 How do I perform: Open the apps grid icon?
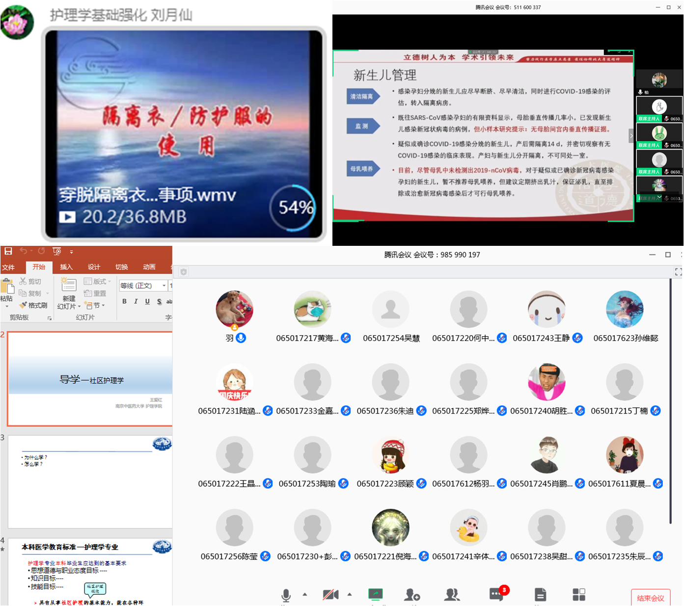[x=579, y=595]
